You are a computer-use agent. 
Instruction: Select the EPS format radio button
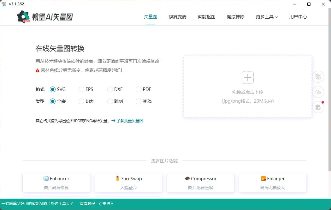[81, 89]
